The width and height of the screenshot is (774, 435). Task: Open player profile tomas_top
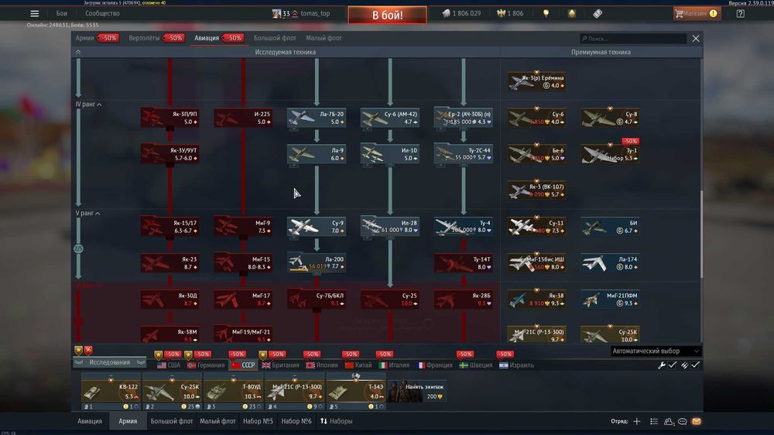coord(301,14)
